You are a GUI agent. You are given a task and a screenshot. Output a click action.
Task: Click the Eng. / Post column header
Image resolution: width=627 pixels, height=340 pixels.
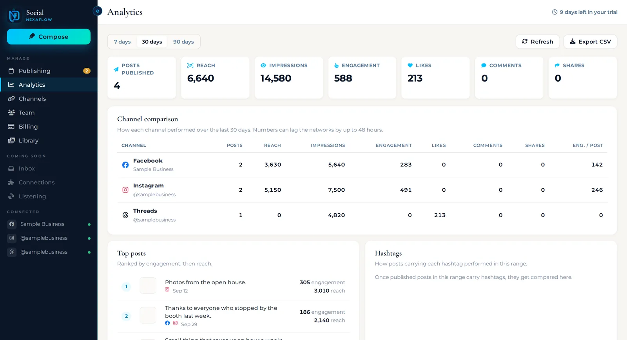(x=588, y=145)
